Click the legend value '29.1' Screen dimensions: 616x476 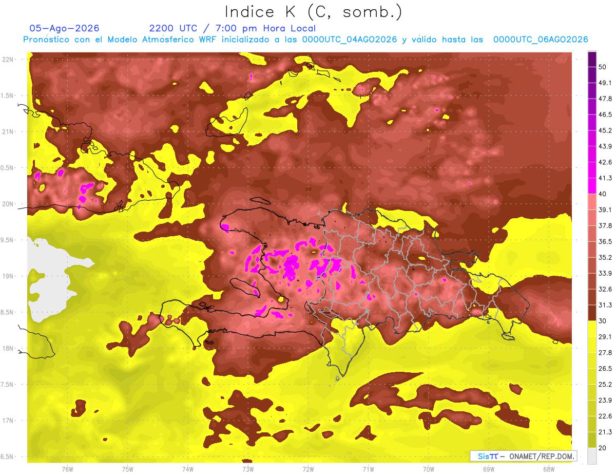tap(605, 337)
